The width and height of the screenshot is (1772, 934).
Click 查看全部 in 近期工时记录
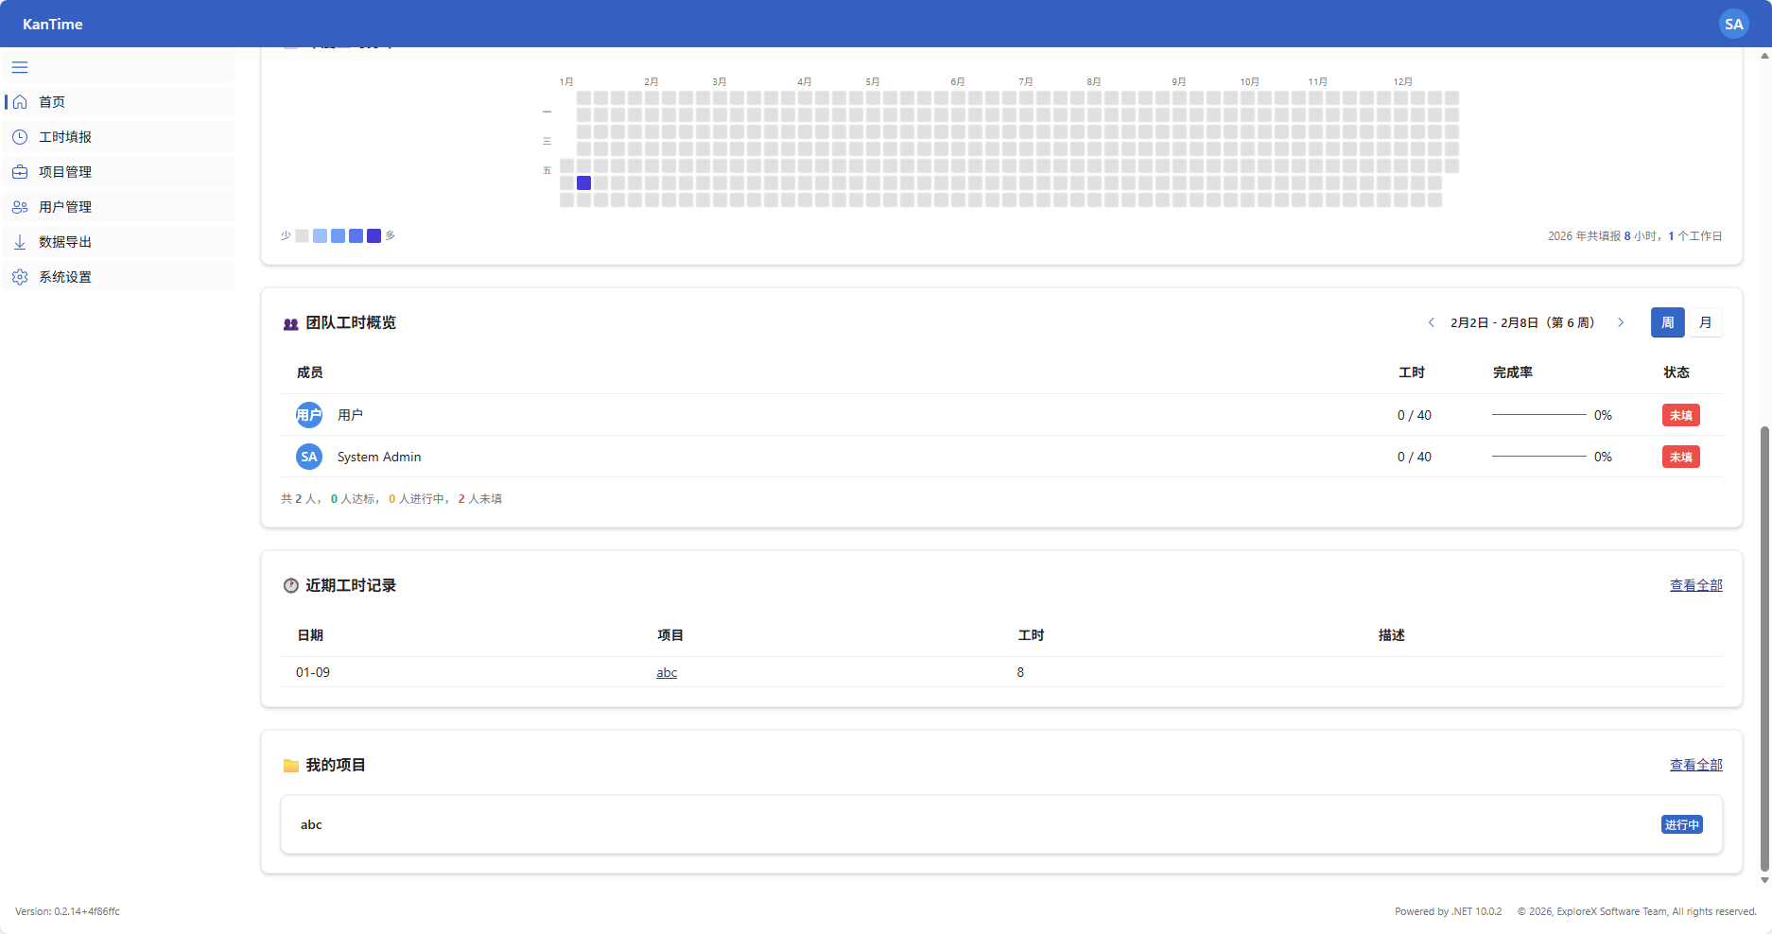1695,585
